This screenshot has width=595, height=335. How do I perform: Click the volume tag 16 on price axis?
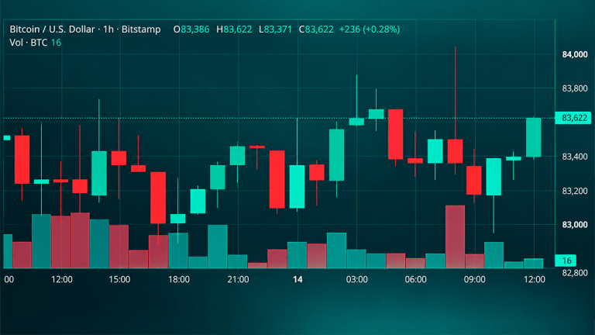tap(566, 261)
